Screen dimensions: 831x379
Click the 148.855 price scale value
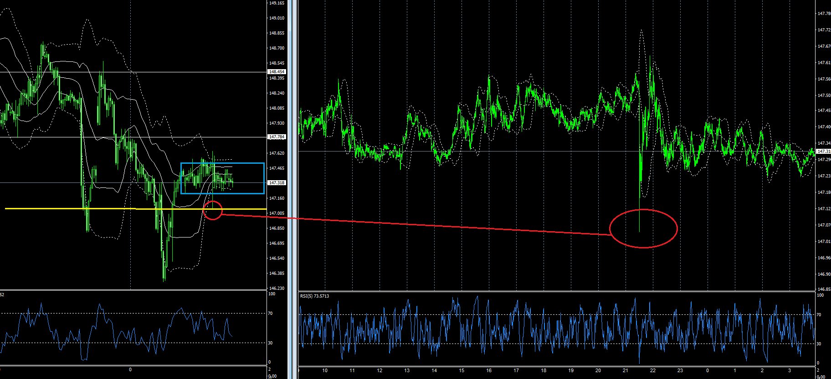click(277, 33)
